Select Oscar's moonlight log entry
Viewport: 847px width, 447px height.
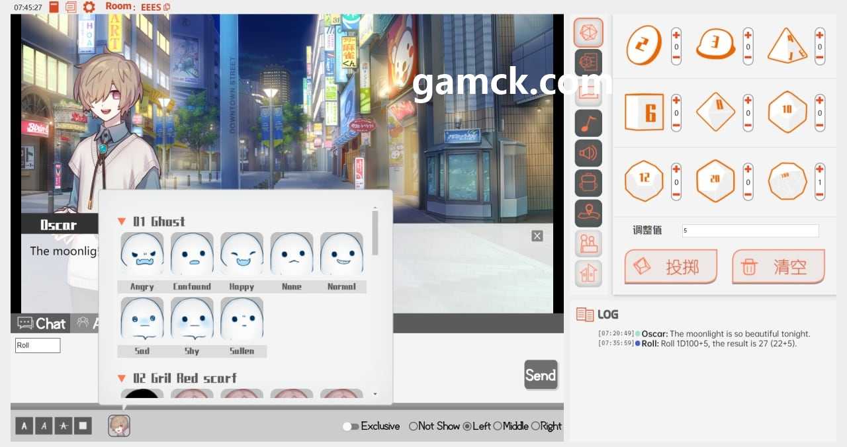(704, 334)
